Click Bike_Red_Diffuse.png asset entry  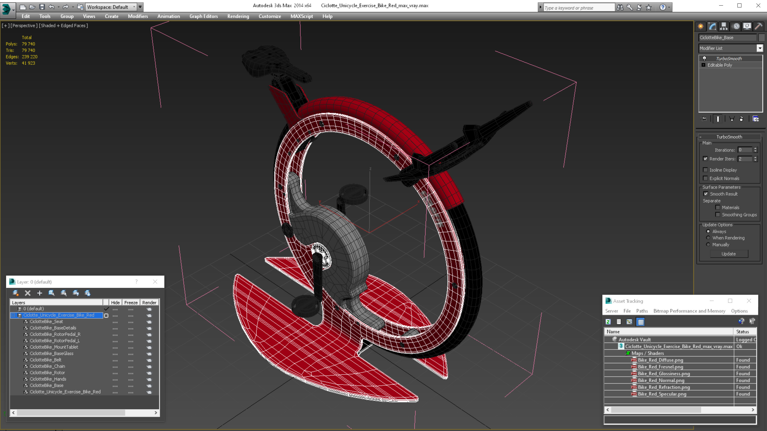coord(660,359)
